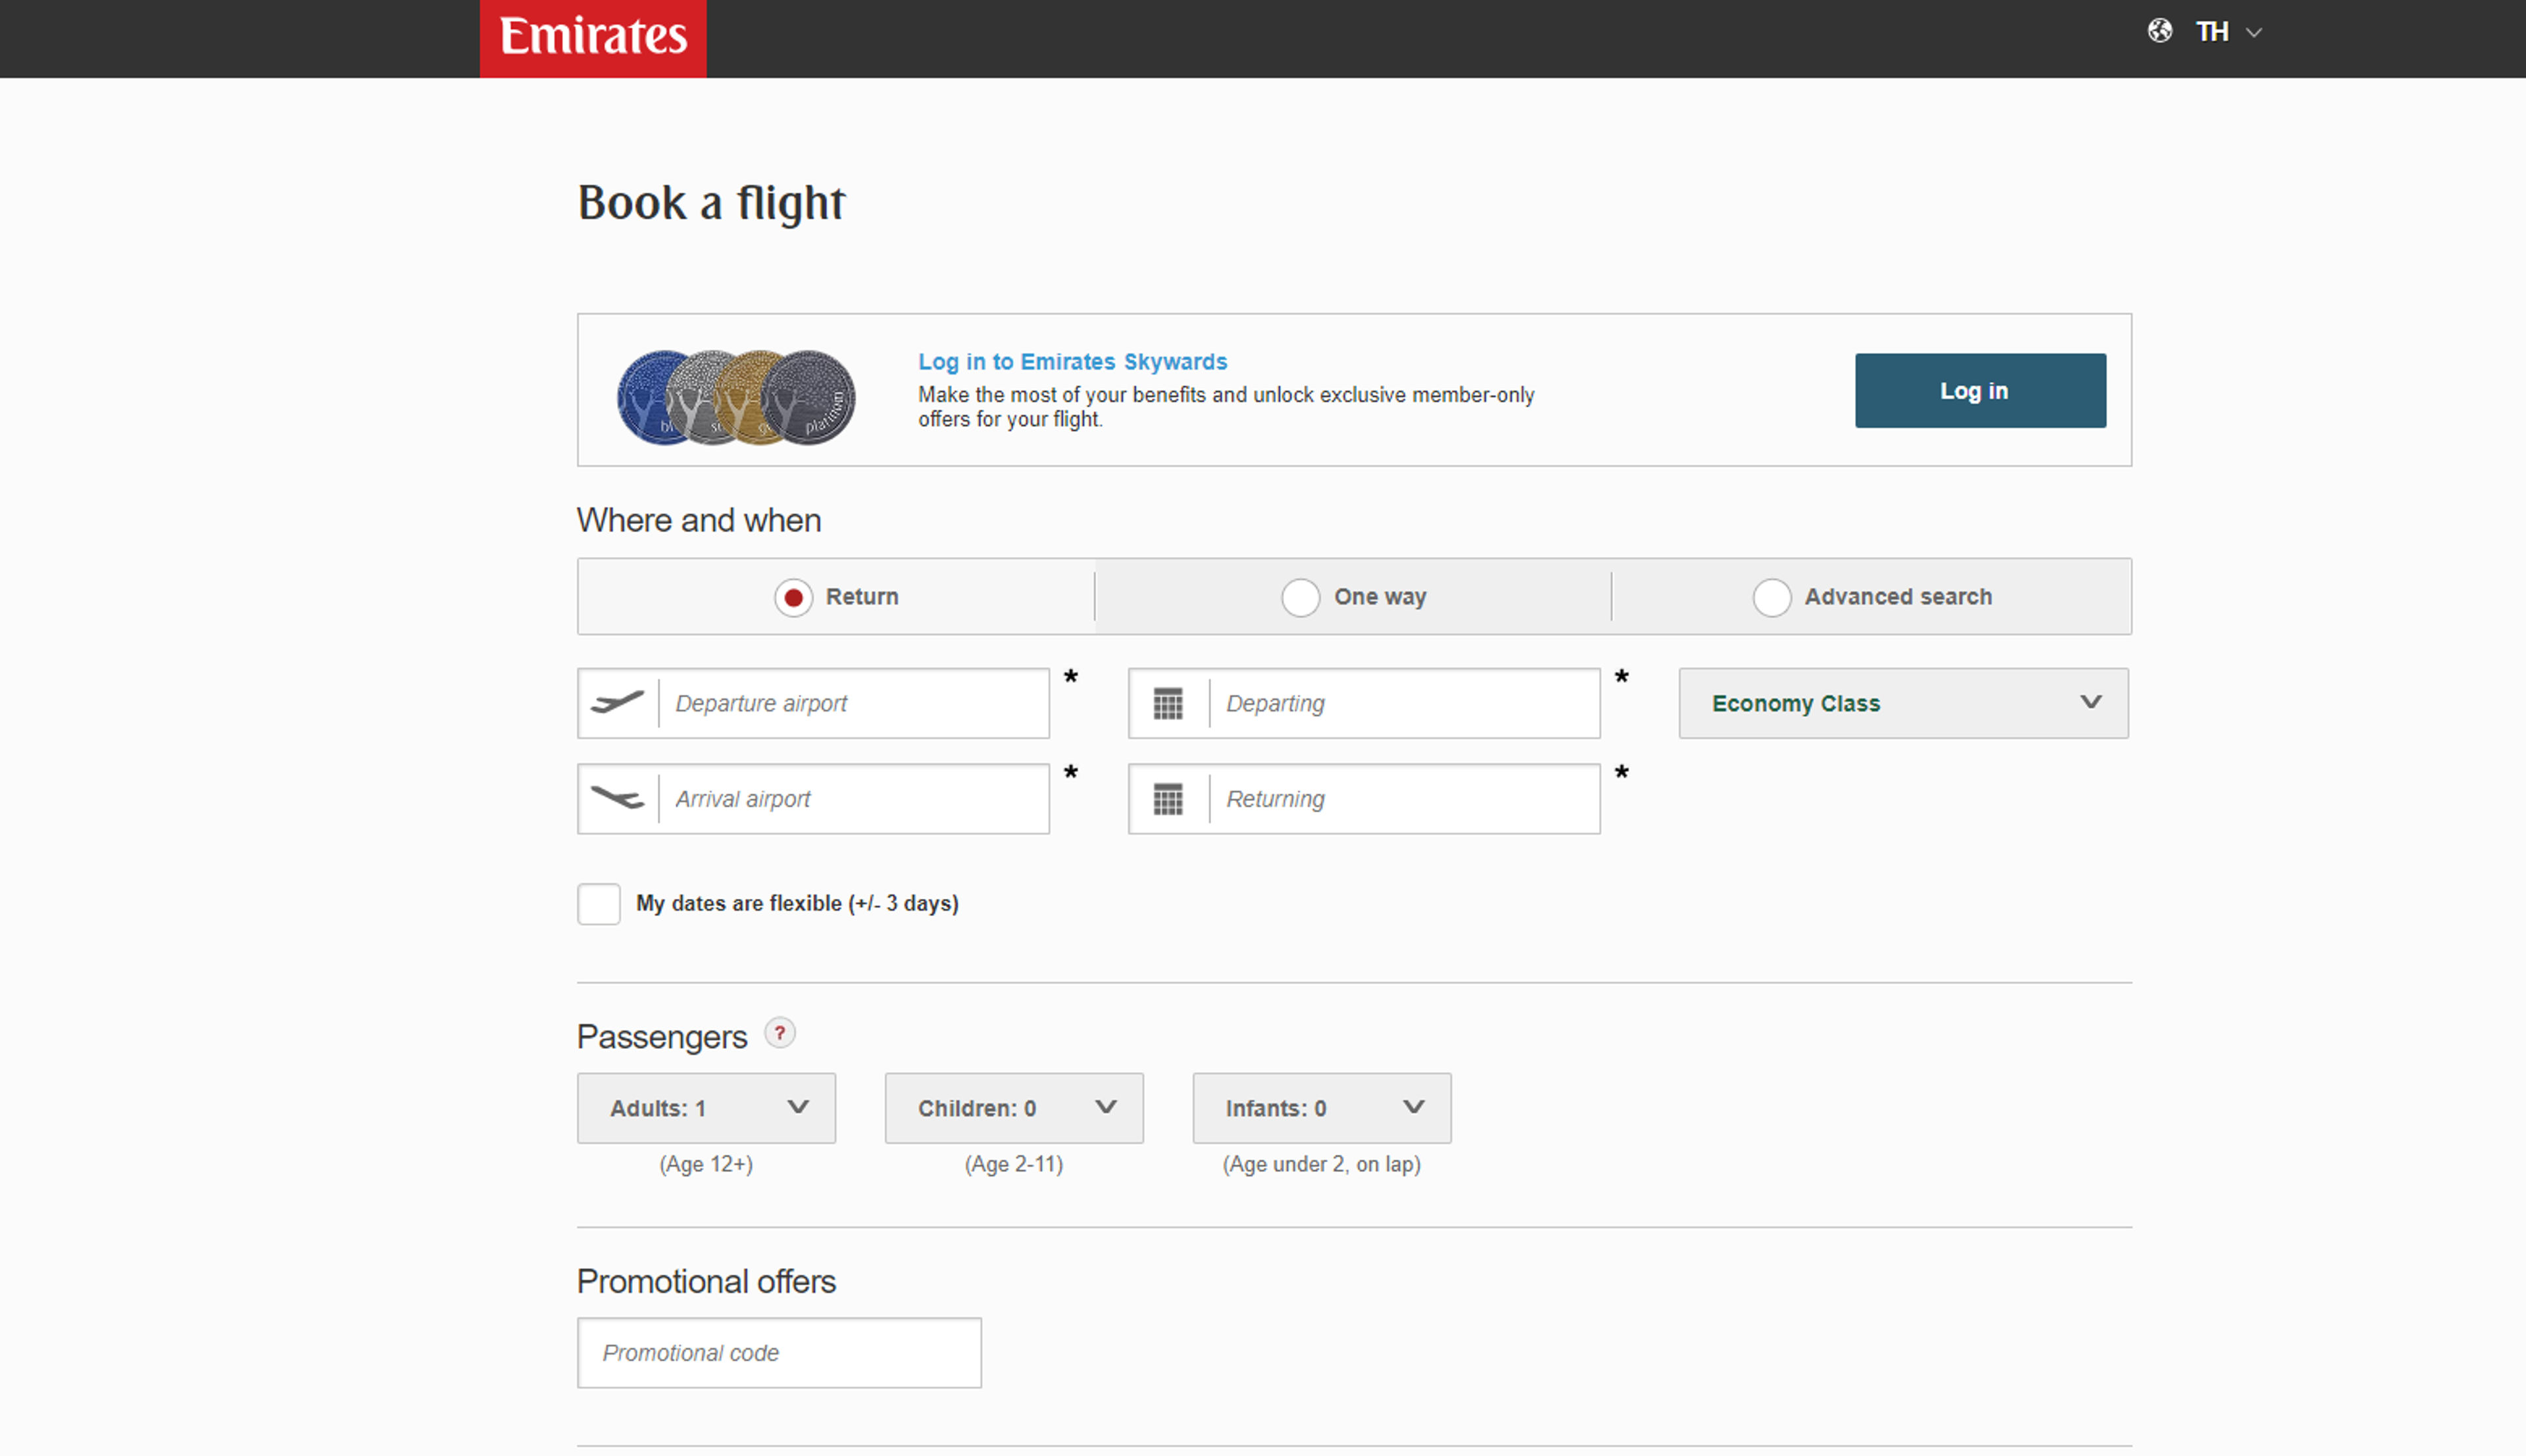
Task: Open the Returning calendar icon
Action: (1168, 799)
